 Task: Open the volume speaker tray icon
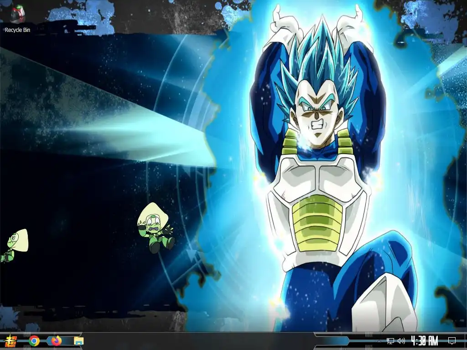coord(401,341)
